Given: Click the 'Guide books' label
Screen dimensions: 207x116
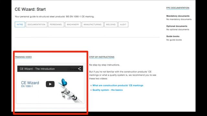Looking at the screenshot, I should [x=173, y=36].
